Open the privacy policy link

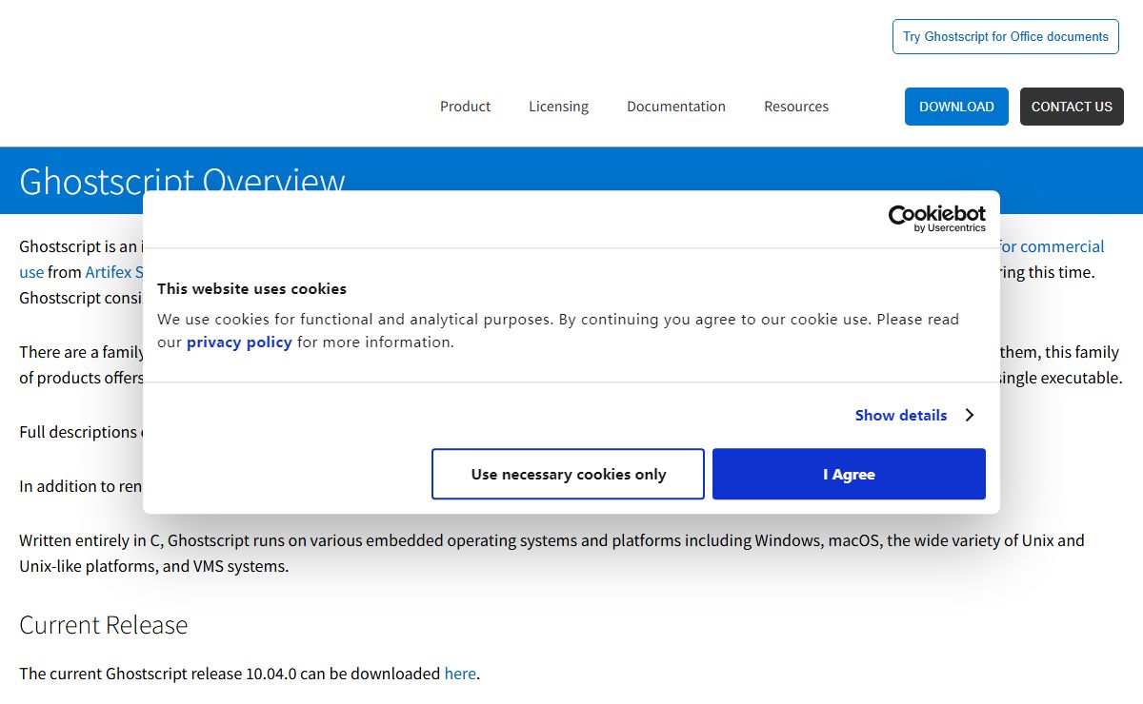tap(239, 342)
